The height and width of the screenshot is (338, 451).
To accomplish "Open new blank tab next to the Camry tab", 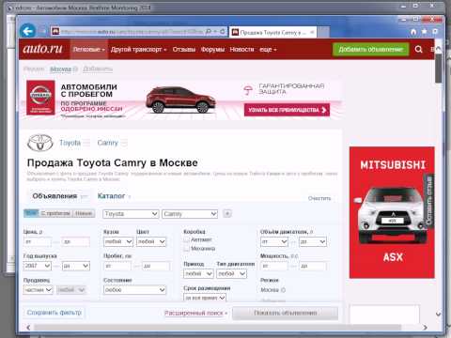I will click(323, 32).
